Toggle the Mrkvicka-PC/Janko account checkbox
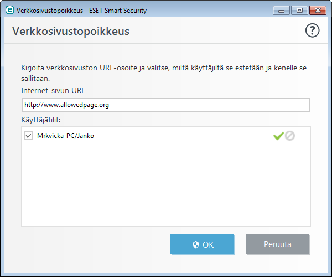This screenshot has height=277, width=332. click(28, 136)
